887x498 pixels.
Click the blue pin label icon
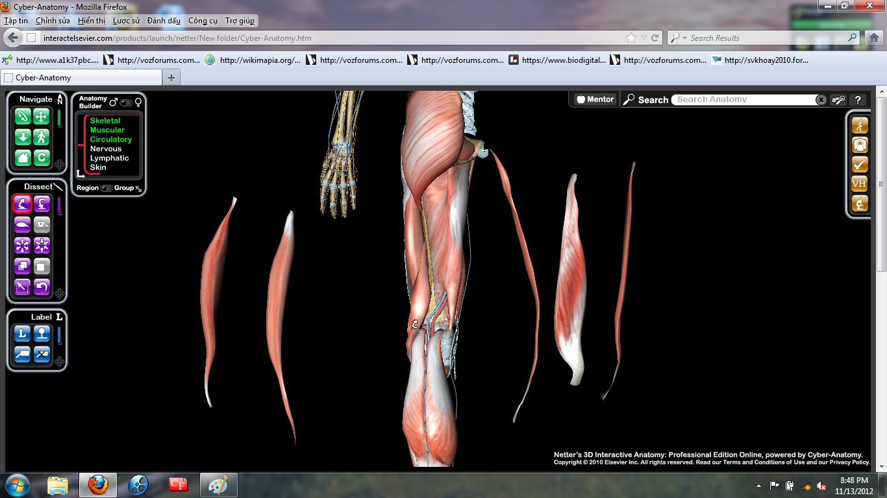tap(42, 334)
